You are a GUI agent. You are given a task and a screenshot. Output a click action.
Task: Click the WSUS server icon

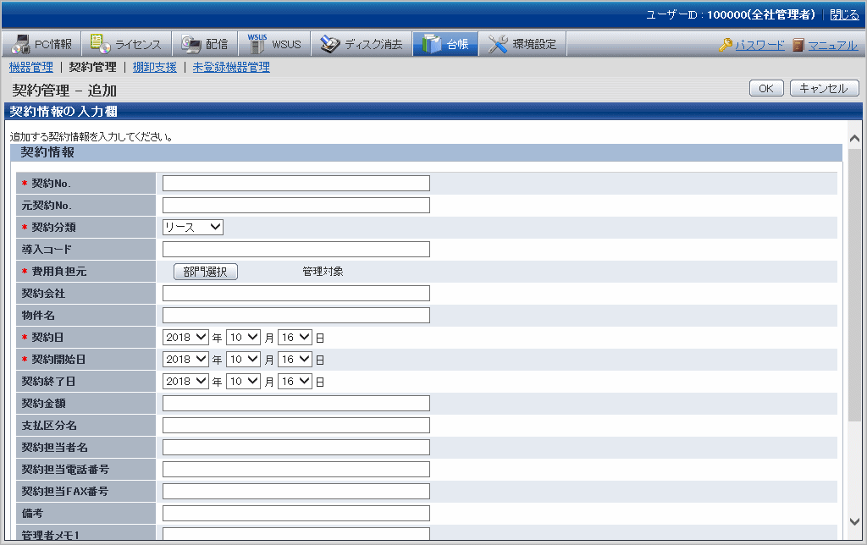(x=257, y=44)
